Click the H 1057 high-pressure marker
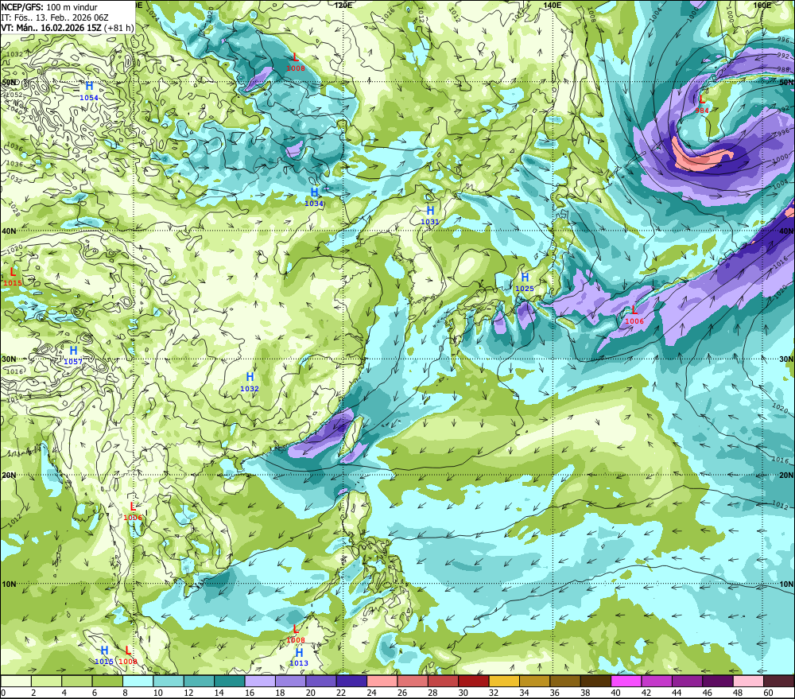Image resolution: width=795 pixels, height=699 pixels. 73,355
